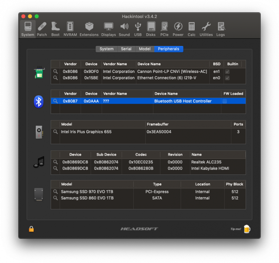Click magnifier for Samsung SSD 860 EVO
Screen dimensions: 279x263
coord(55,198)
